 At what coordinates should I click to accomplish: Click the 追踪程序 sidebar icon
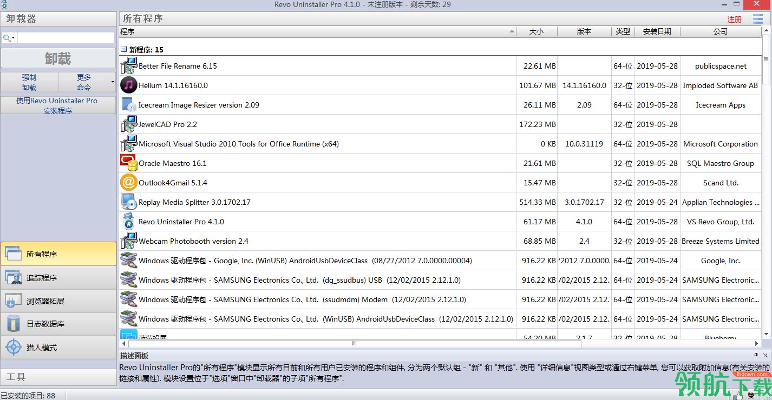[13, 277]
